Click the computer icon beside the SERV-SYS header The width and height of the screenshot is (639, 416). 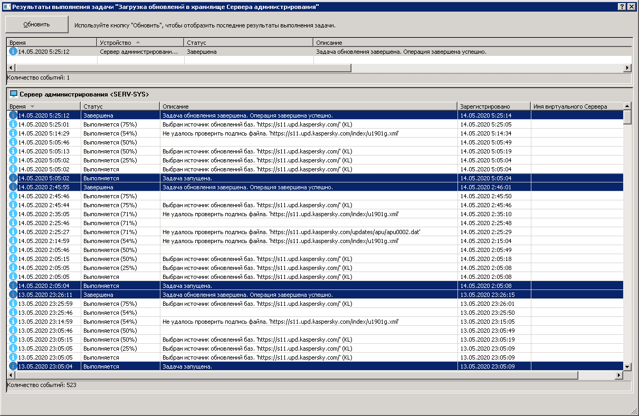point(14,94)
